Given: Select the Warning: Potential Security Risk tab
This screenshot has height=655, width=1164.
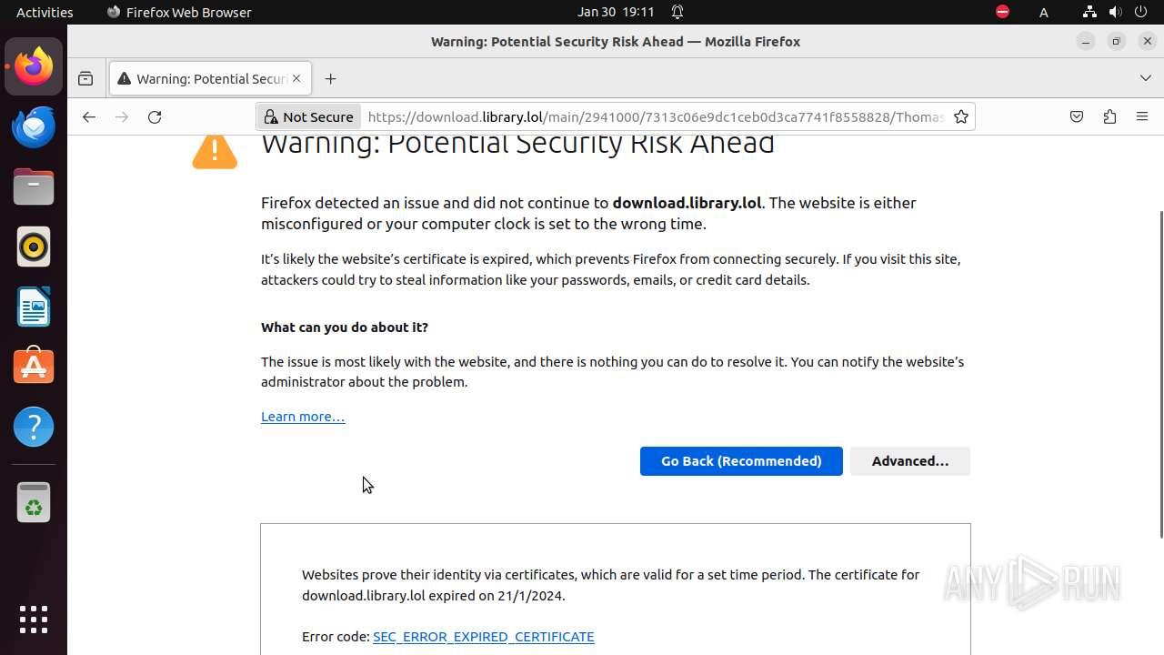Looking at the screenshot, I should 211,79.
